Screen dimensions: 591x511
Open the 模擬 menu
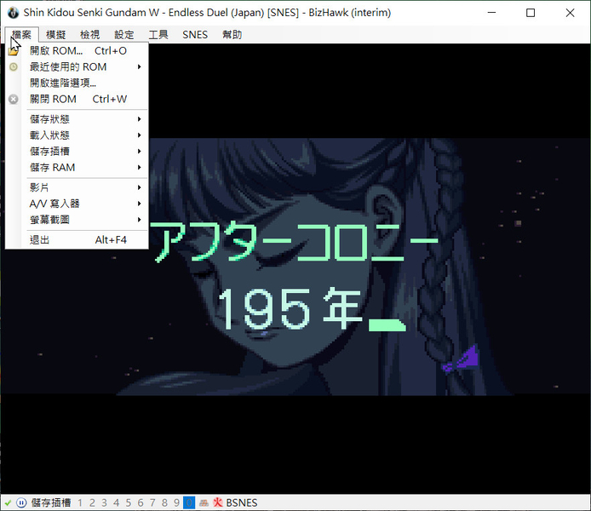56,35
